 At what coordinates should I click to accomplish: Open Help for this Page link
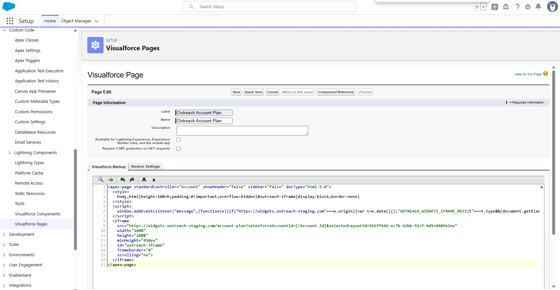528,74
